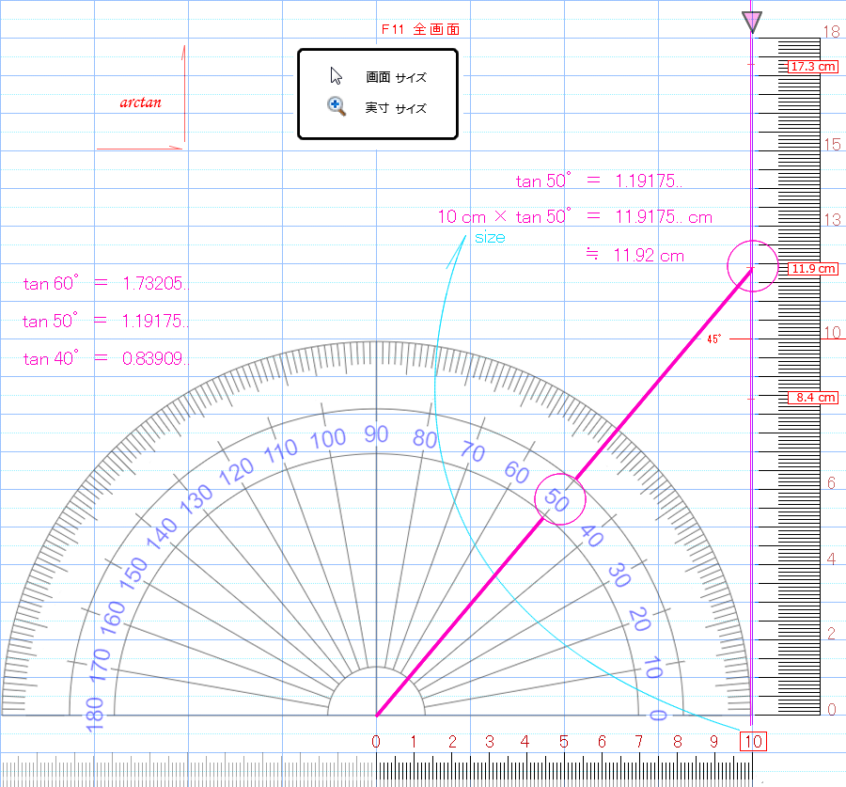Click the purple triangle marker atop the ruler
This screenshot has width=846, height=787.
751,21
